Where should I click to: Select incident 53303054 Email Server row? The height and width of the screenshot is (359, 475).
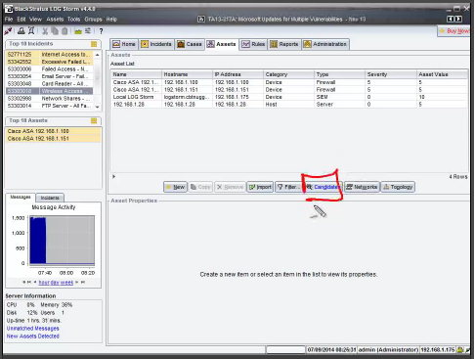(x=50, y=76)
